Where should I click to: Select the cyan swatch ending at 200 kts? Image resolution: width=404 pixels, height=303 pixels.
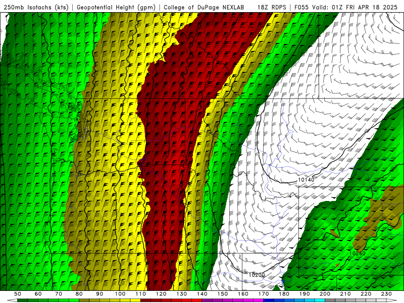pyautogui.click(x=320, y=300)
